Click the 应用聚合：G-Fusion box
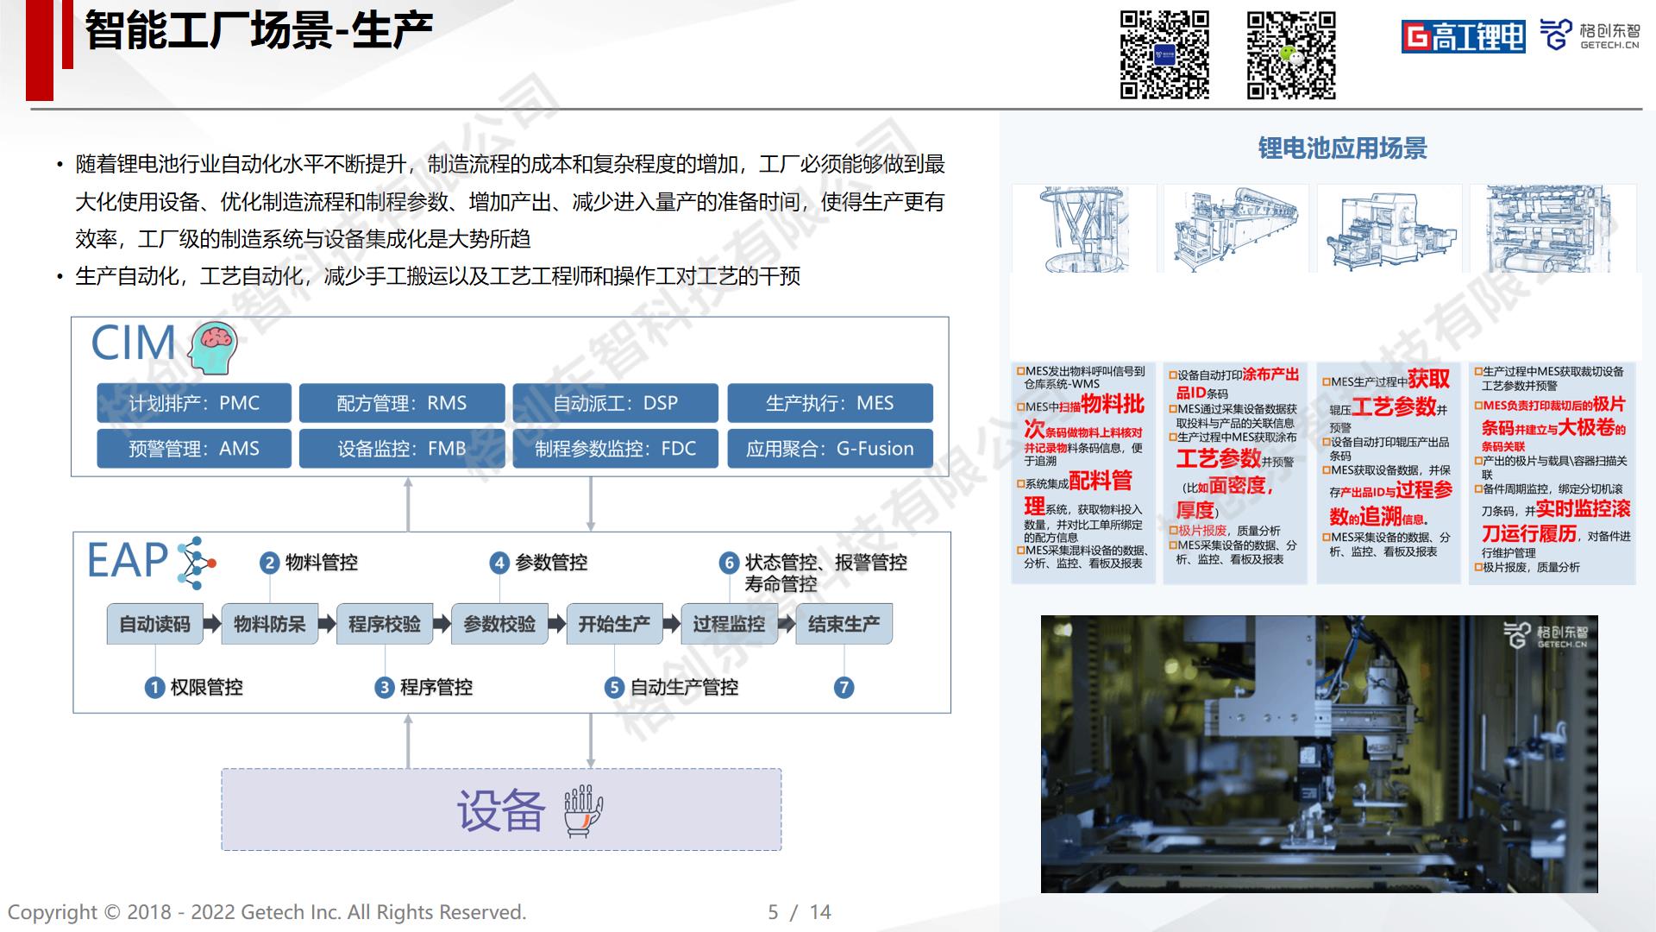 [x=830, y=449]
